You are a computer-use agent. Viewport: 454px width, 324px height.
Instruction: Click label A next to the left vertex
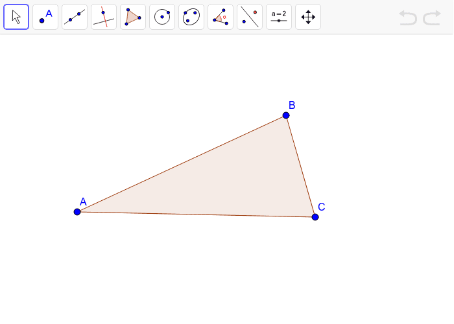click(x=83, y=202)
